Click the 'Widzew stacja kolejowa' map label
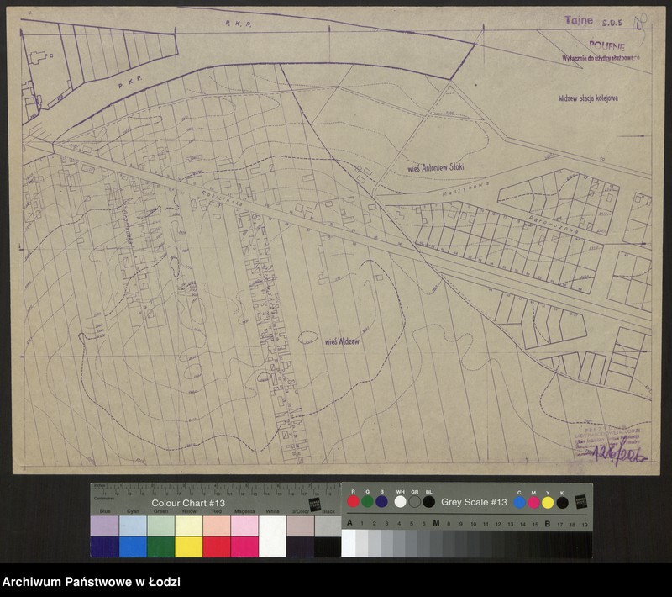 pos(588,98)
